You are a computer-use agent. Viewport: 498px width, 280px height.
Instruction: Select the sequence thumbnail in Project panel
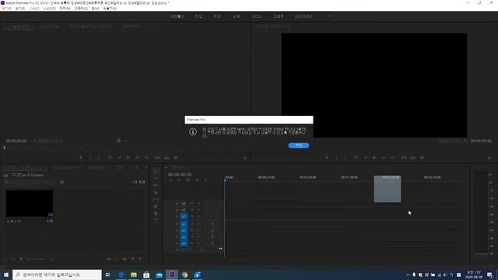coord(30,204)
